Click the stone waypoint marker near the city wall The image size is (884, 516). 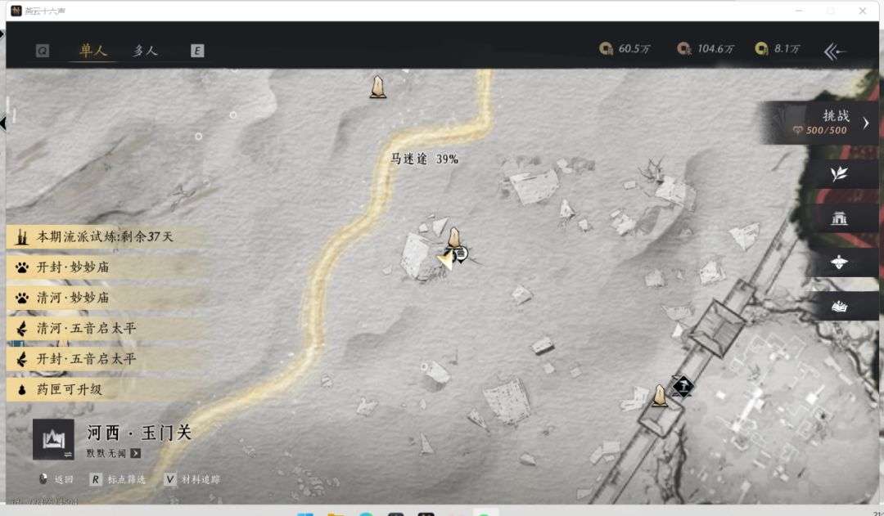point(660,396)
